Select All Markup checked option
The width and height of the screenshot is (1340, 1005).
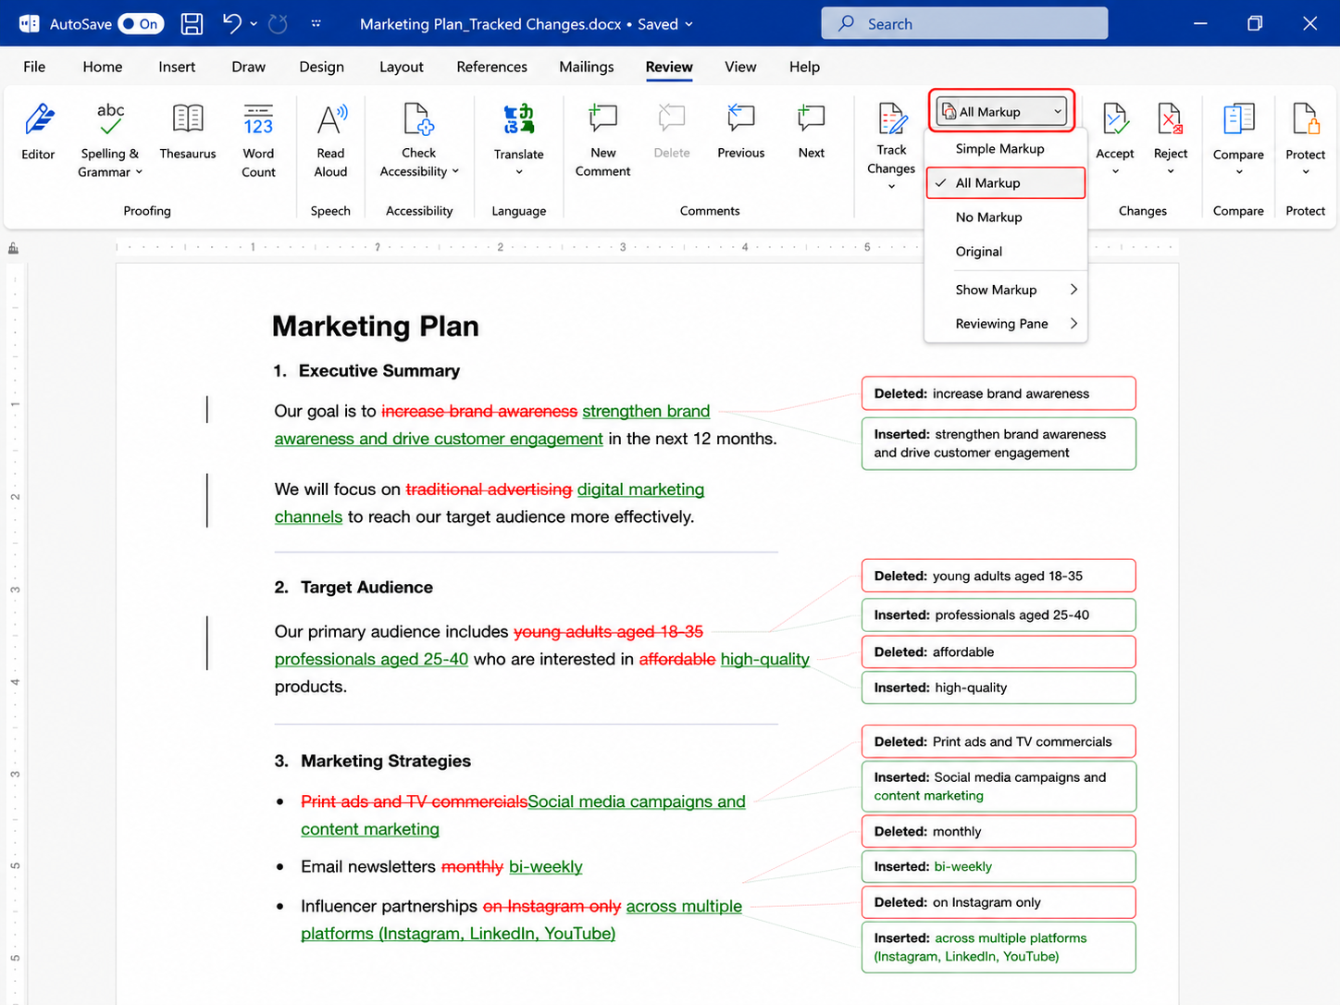pyautogui.click(x=1005, y=183)
